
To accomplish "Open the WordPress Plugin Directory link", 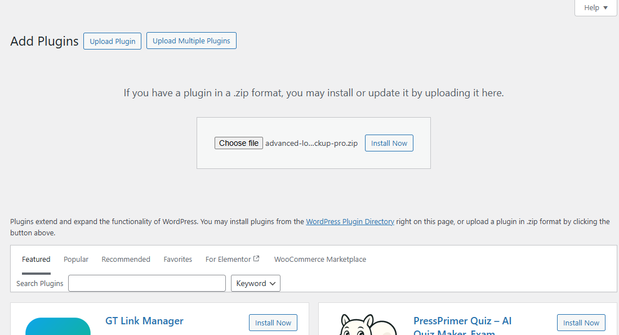I will [350, 222].
